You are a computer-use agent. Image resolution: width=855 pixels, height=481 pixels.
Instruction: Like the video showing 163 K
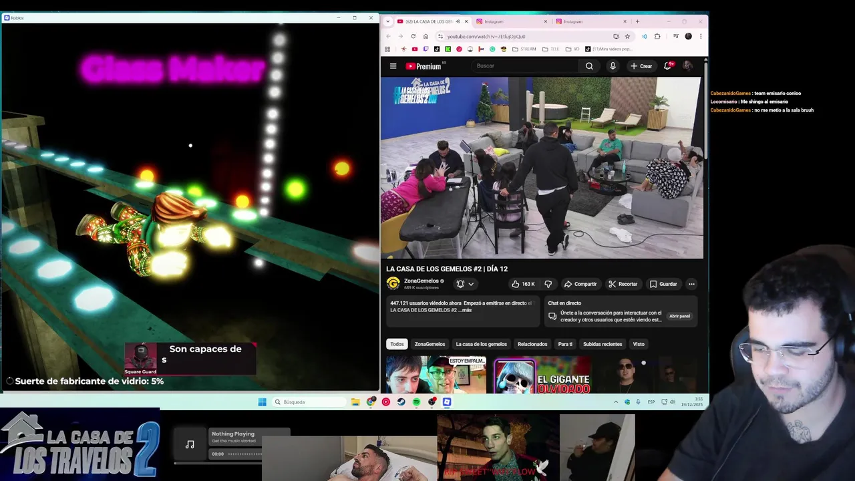(x=523, y=284)
